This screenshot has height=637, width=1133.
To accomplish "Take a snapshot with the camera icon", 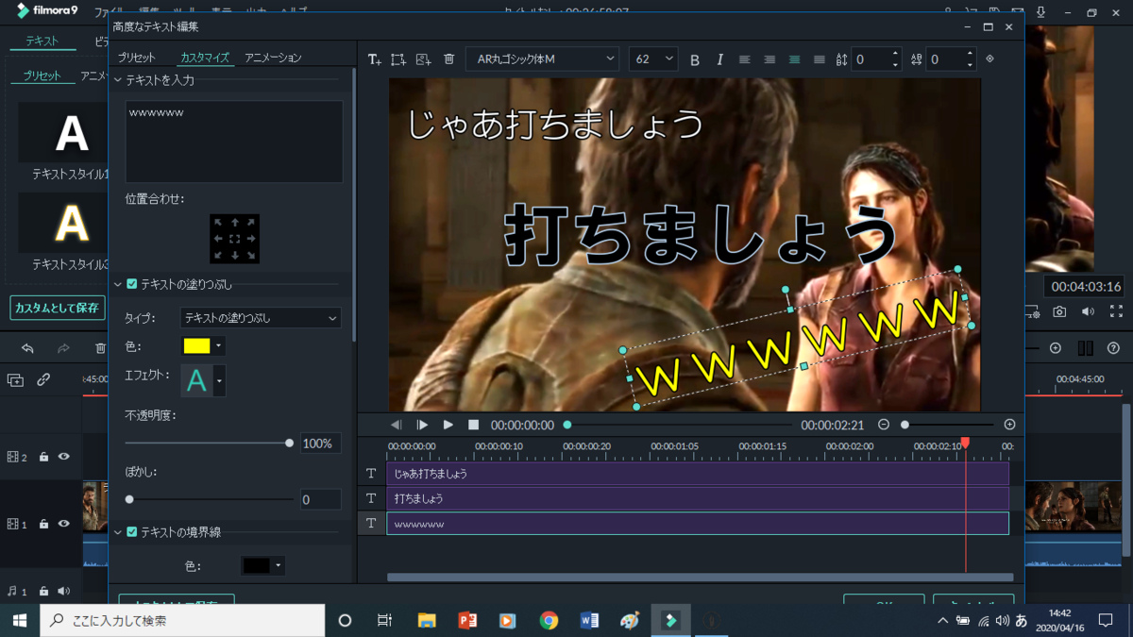I will 1059,311.
